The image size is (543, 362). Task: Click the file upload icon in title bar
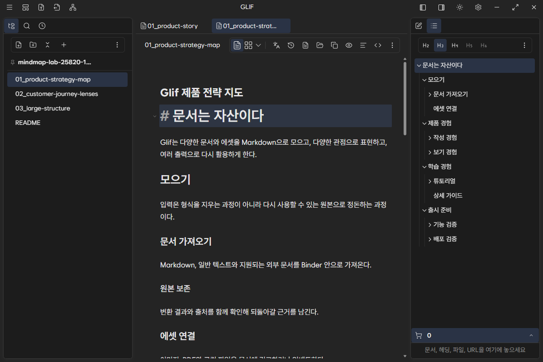click(41, 7)
